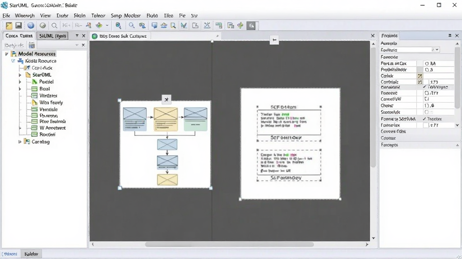The width and height of the screenshot is (462, 259).
Task: Click the highlighted grey icon ending the toolbar
Action: coord(251,26)
